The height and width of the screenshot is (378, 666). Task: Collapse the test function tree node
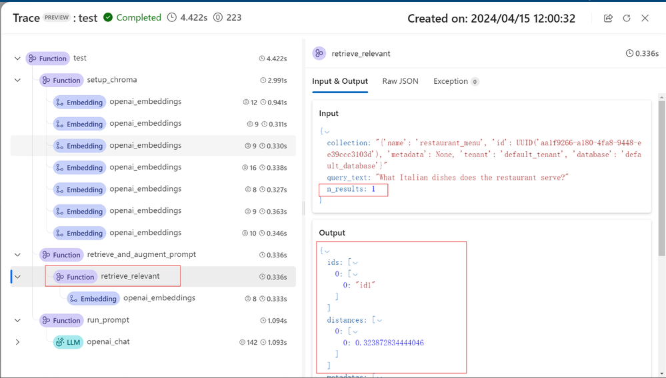[x=17, y=59]
